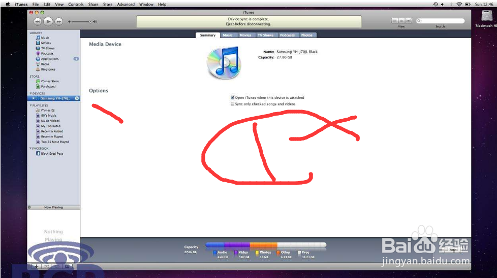Open the Radio icon in the sidebar
The width and height of the screenshot is (497, 278).
(x=38, y=64)
